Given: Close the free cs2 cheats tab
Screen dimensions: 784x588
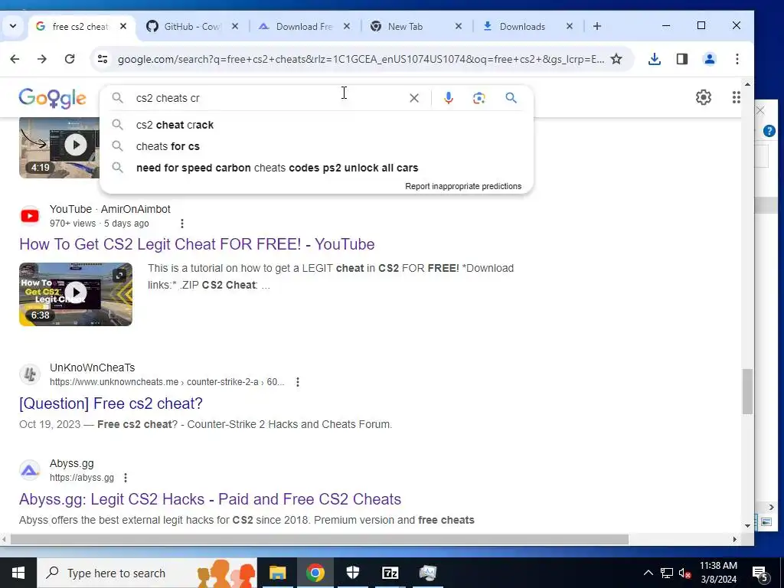Looking at the screenshot, I should pos(123,26).
